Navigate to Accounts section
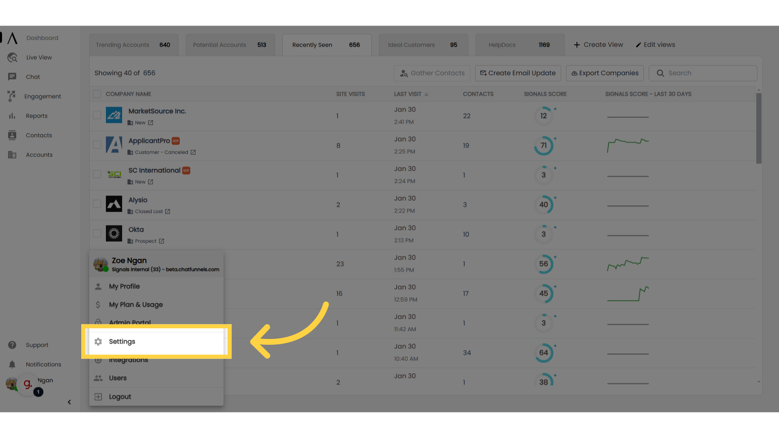The height and width of the screenshot is (438, 779). (39, 155)
